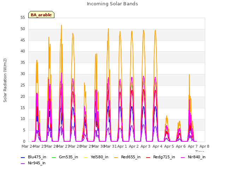Click the Mar 31 date tick label
The height and width of the screenshot is (170, 226).
tap(110, 146)
